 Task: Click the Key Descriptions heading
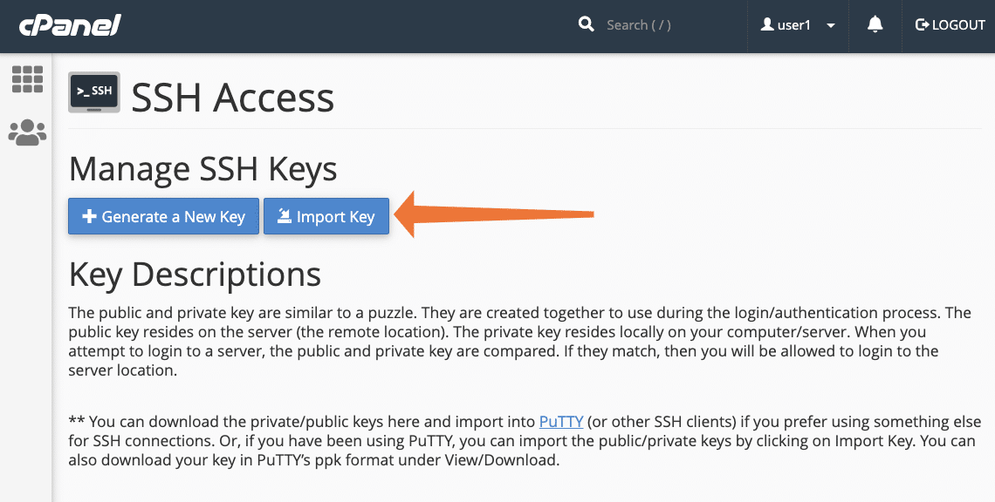pos(195,275)
